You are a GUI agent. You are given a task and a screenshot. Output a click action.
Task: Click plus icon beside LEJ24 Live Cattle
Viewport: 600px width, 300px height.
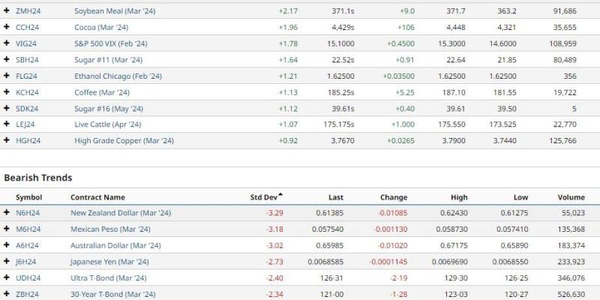(x=6, y=124)
